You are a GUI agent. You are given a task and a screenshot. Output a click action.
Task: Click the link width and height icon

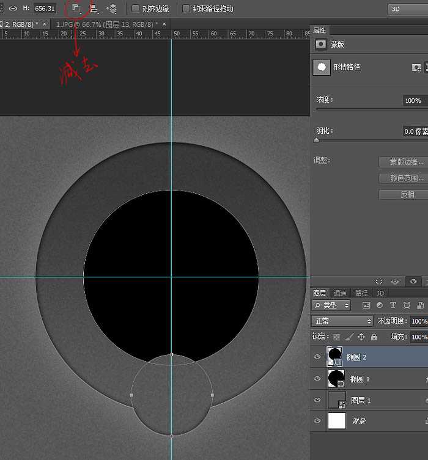coord(13,9)
